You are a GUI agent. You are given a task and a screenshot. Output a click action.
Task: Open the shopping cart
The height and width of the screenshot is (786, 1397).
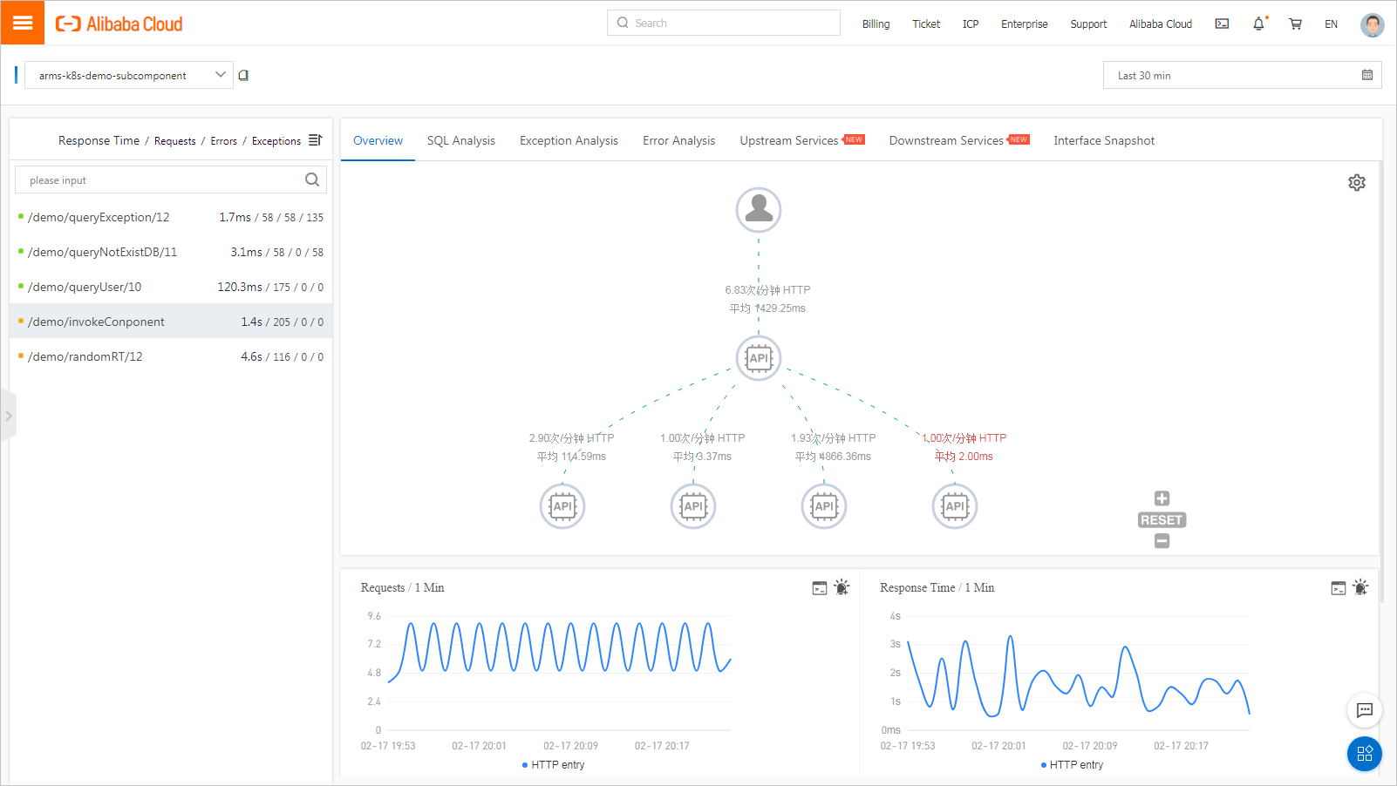pos(1295,24)
